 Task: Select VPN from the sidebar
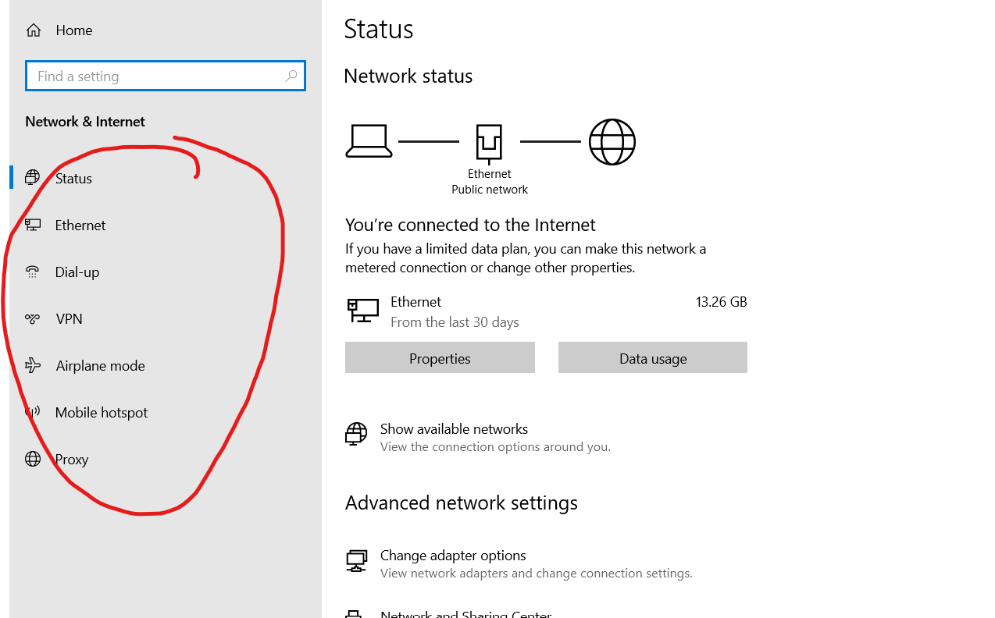(x=69, y=318)
